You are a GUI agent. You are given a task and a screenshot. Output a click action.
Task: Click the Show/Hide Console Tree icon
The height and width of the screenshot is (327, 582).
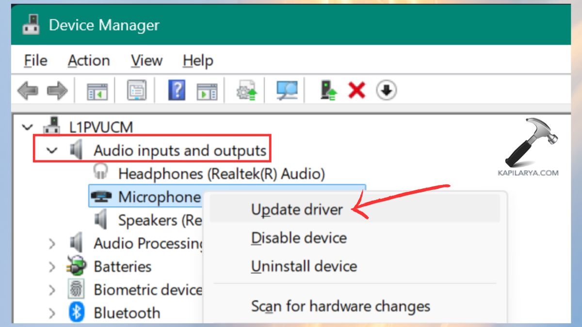(96, 90)
